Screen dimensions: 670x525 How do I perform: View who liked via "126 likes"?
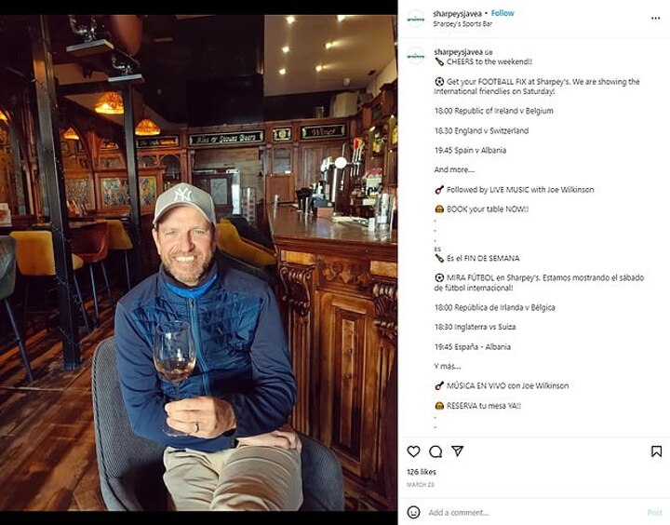(x=422, y=472)
